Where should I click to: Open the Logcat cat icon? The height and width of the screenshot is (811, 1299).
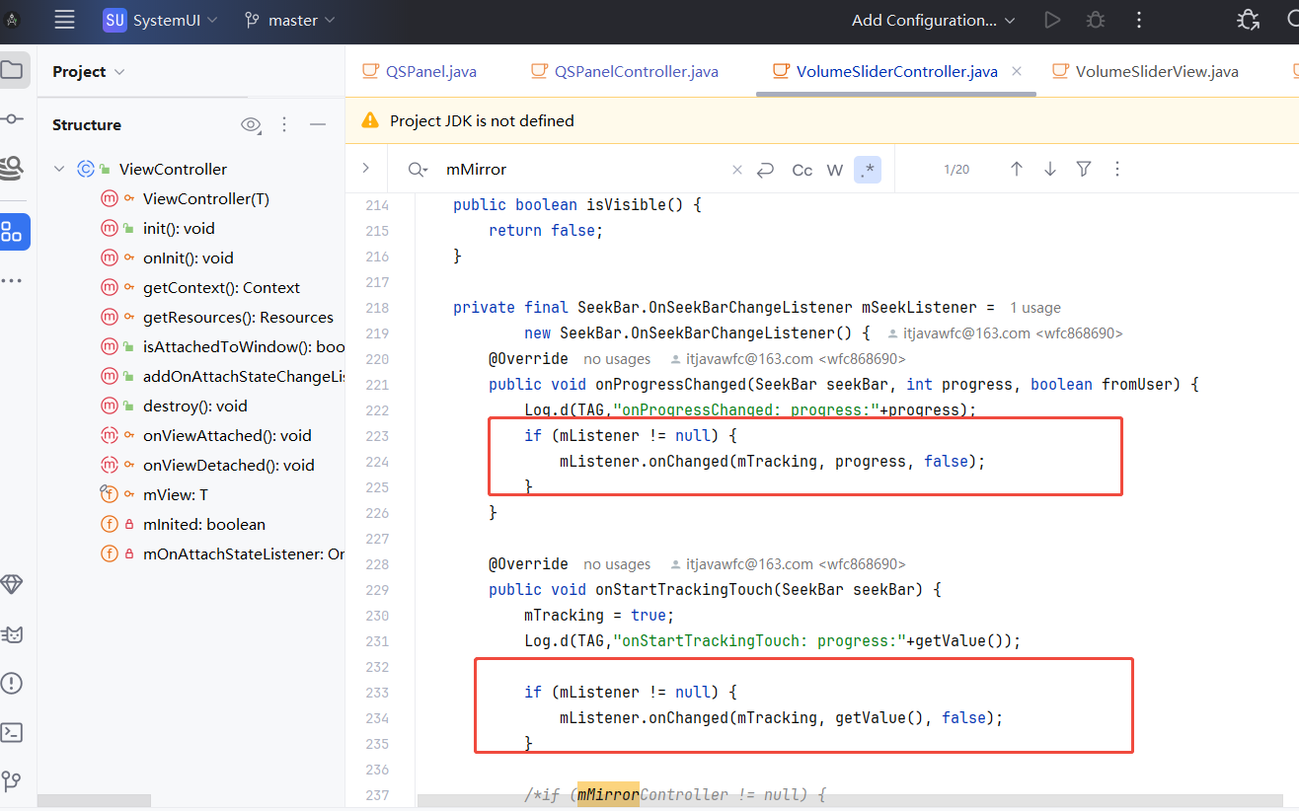(x=12, y=634)
